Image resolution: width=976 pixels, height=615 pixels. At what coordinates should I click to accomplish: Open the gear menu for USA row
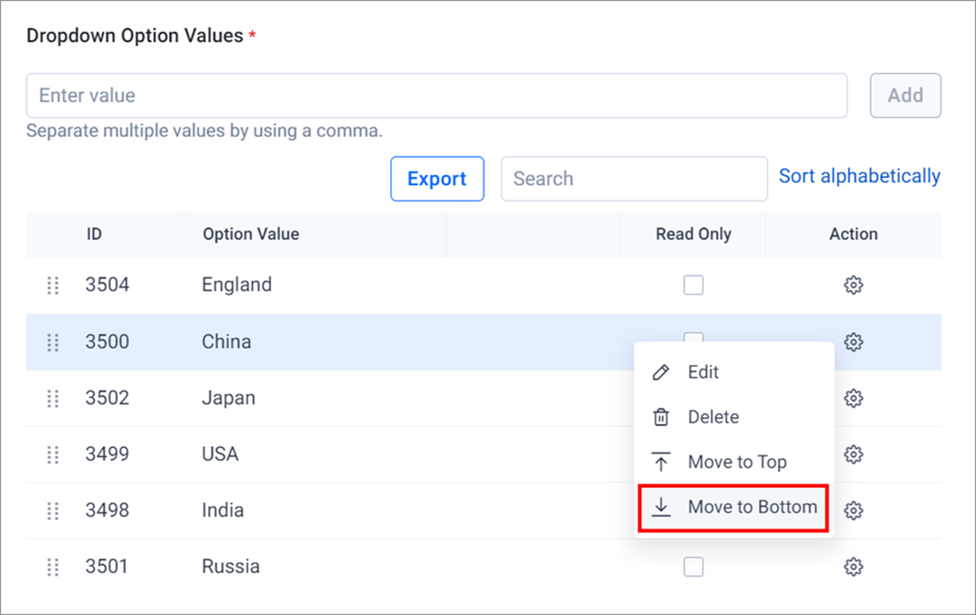tap(853, 454)
